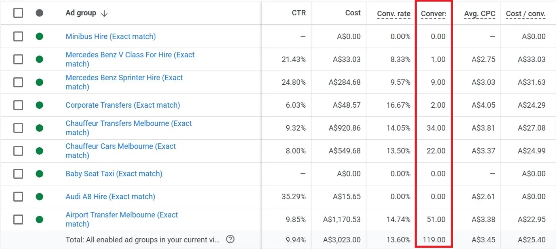Sort by the Ad group column header
This screenshot has height=249, width=556.
81,13
